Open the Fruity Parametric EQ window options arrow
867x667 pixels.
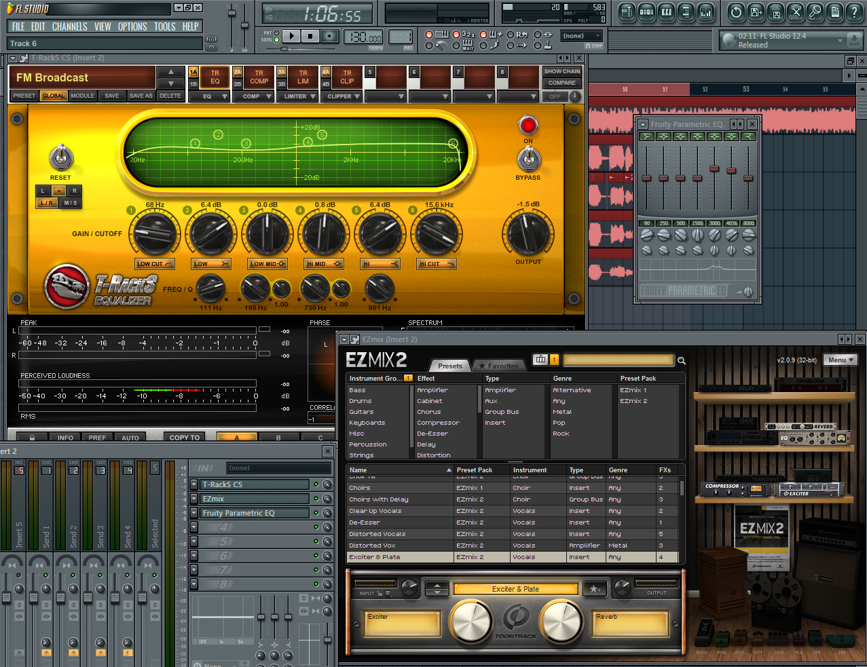(643, 124)
